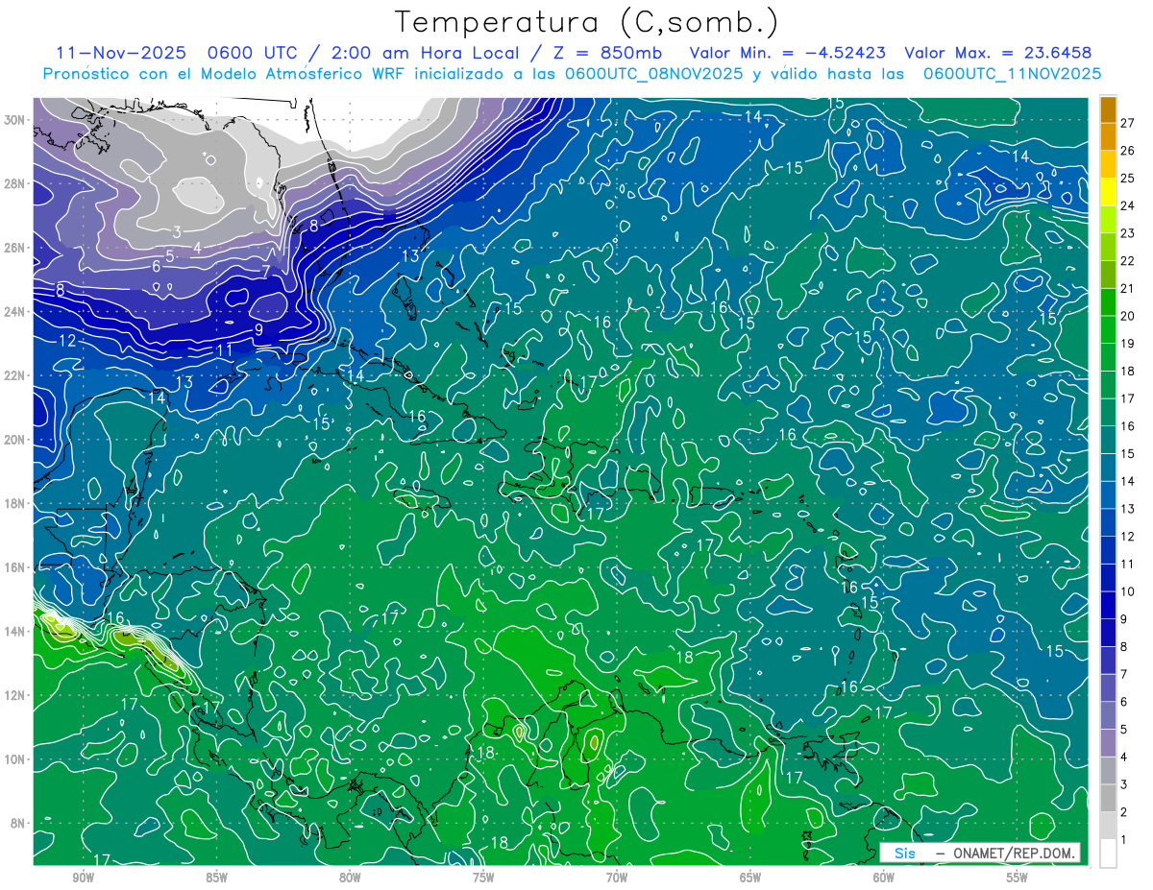This screenshot has height=890, width=1153.
Task: Click the '90W' longitude label
Action: [83, 877]
